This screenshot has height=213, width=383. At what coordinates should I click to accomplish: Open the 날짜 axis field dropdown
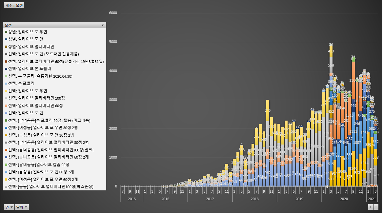[22, 207]
